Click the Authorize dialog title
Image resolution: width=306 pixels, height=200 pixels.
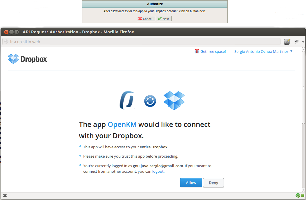click(x=155, y=4)
